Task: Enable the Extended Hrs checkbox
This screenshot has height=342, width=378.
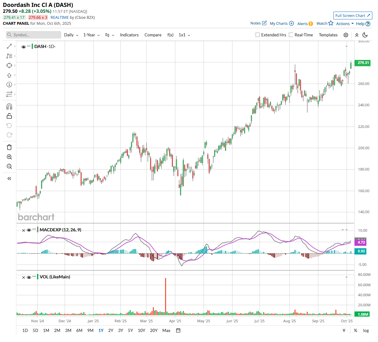Action: [x=258, y=35]
